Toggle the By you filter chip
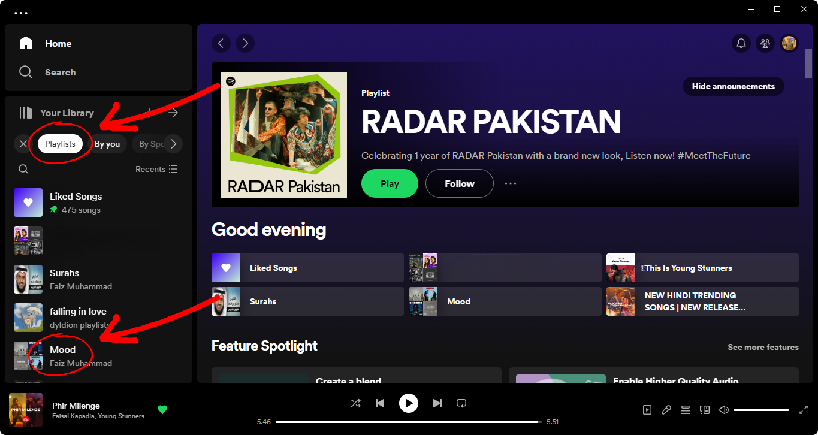The height and width of the screenshot is (435, 818). [107, 144]
